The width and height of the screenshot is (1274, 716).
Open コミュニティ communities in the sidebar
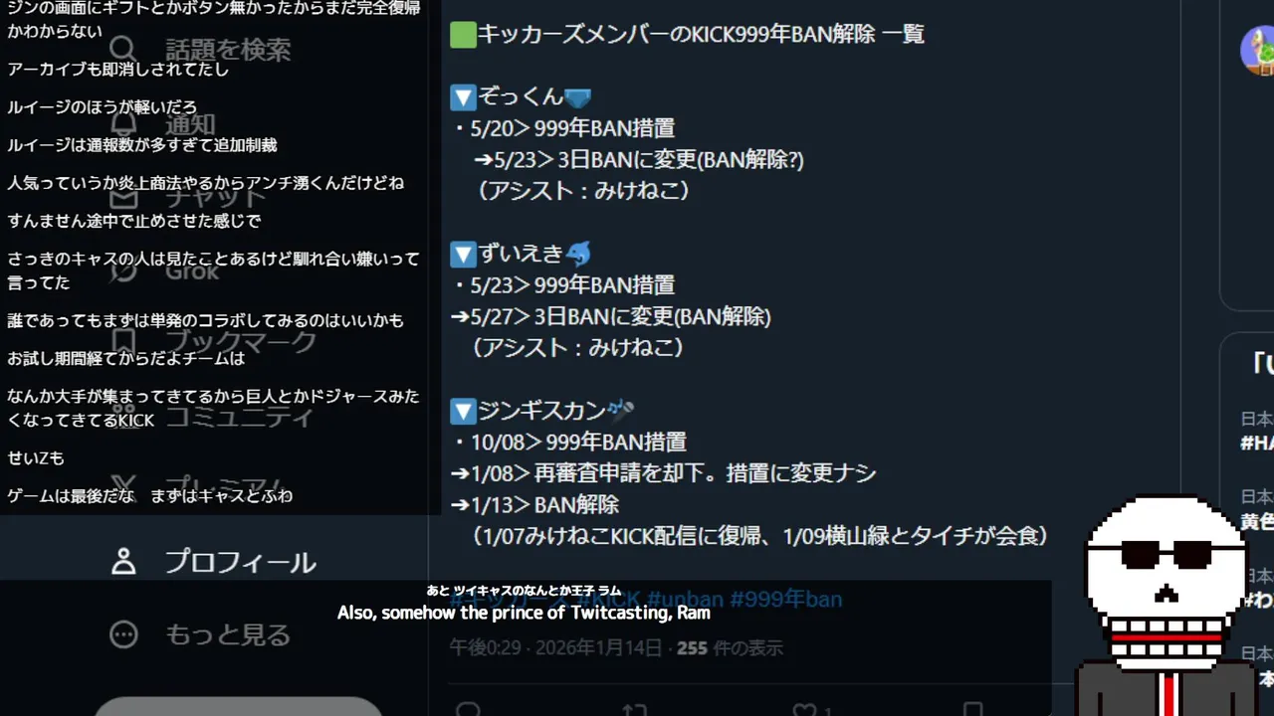[x=211, y=416]
